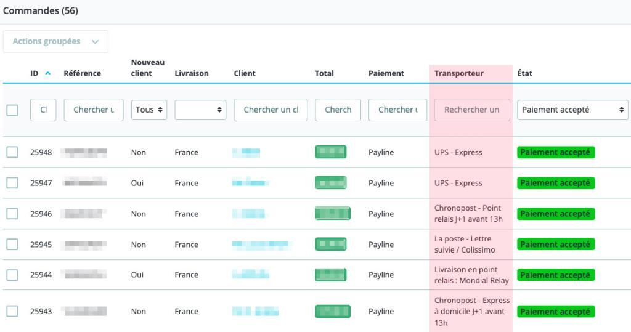This screenshot has height=332, width=631.
Task: Open the blurred client link for order 25945
Action: point(261,245)
